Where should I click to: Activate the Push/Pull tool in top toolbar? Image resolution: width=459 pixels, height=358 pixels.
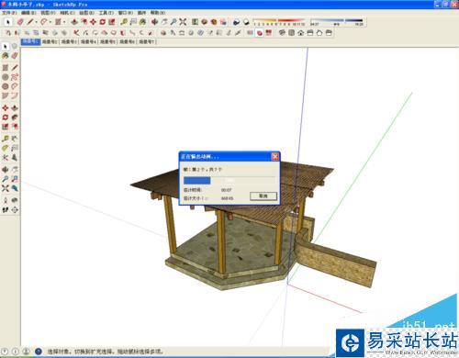[x=74, y=22]
